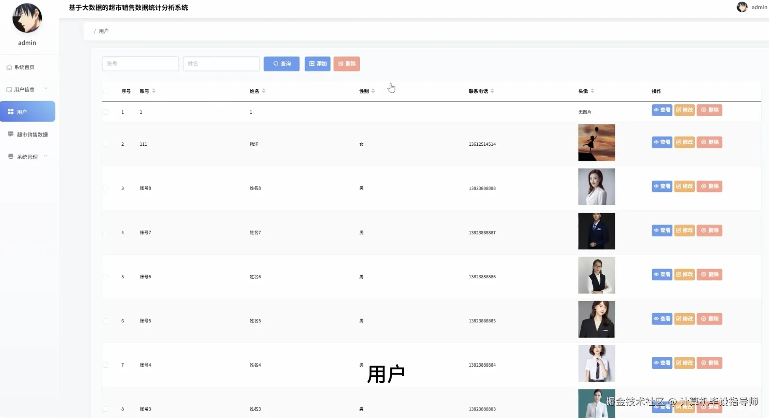Check the checkbox beside 姓名6 row
Screen dimensions: 769x418
point(106,277)
